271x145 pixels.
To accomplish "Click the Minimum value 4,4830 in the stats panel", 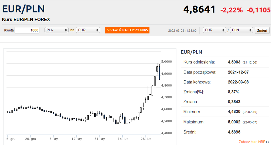I will point(234,112).
